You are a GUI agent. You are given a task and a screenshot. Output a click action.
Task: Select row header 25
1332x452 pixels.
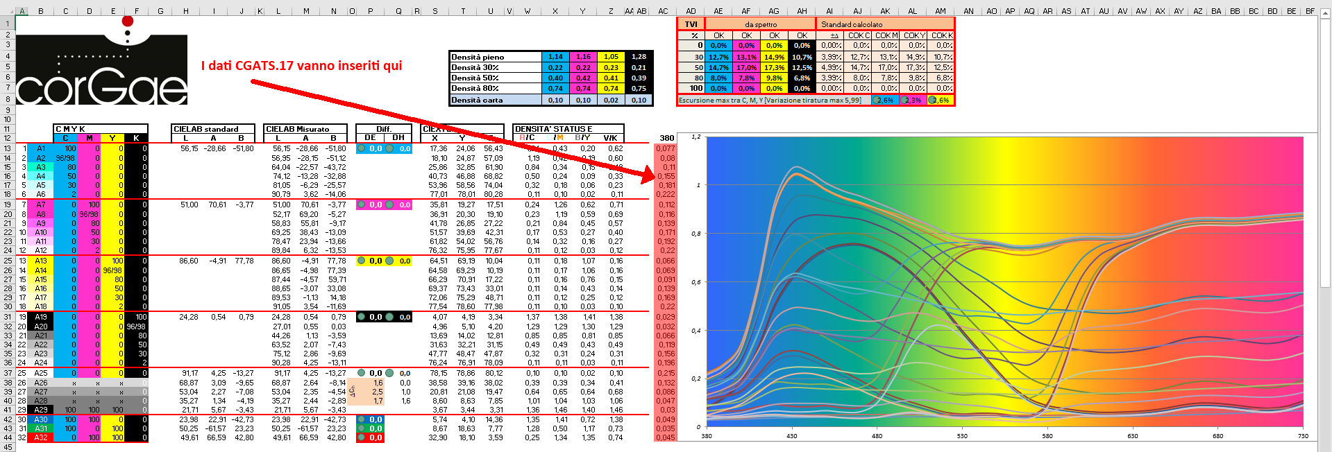coord(8,261)
